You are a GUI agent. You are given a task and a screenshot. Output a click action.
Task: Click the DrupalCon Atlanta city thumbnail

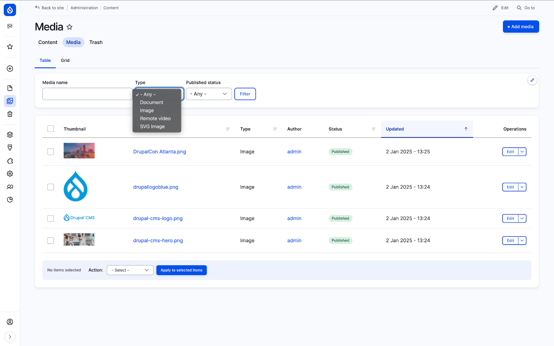click(x=79, y=151)
